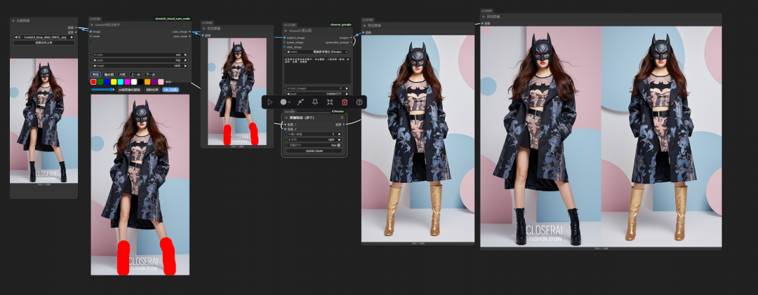The image size is (758, 295).
Task: Pick the purple color swatch
Action: pos(154,82)
